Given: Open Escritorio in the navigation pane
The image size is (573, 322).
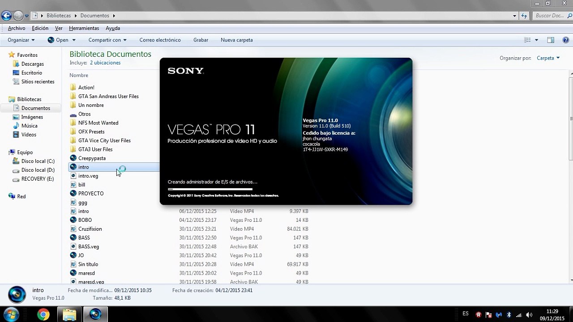Looking at the screenshot, I should pyautogui.click(x=32, y=73).
